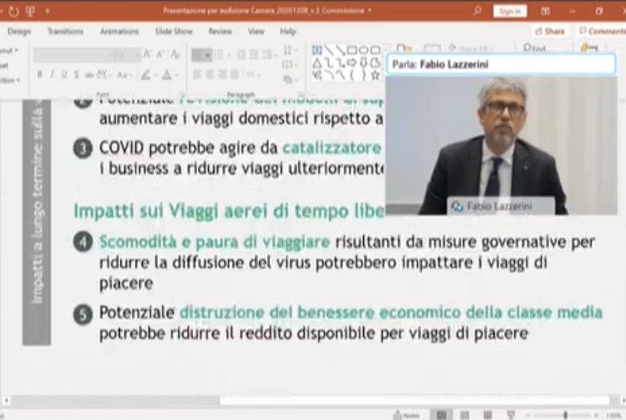
Task: Click the Search magnifier in title bar
Action: point(477,11)
